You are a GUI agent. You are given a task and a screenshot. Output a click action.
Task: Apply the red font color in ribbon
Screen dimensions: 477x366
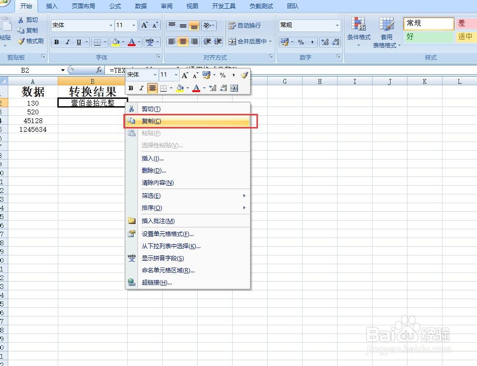coord(132,42)
